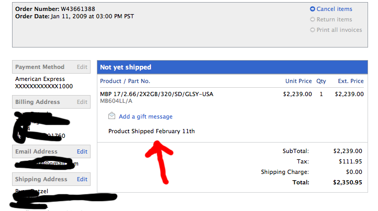This screenshot has height=211, width=378.
Task: Click order number W43661388
Action: (78, 9)
